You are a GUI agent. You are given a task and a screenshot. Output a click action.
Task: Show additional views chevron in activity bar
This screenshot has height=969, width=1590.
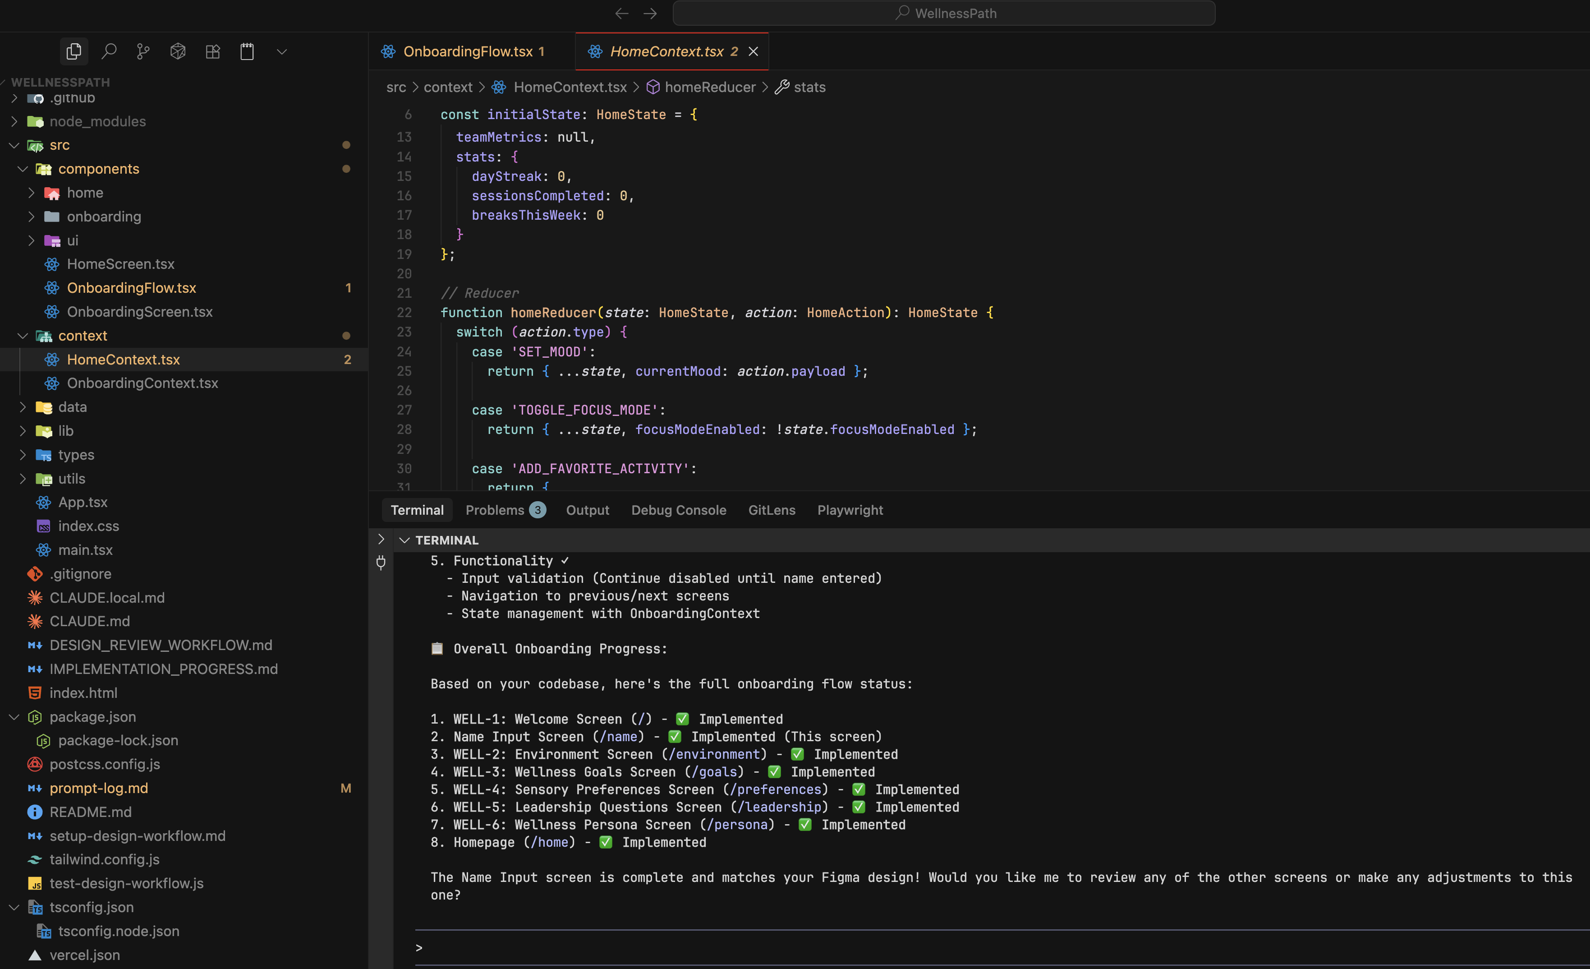click(281, 51)
